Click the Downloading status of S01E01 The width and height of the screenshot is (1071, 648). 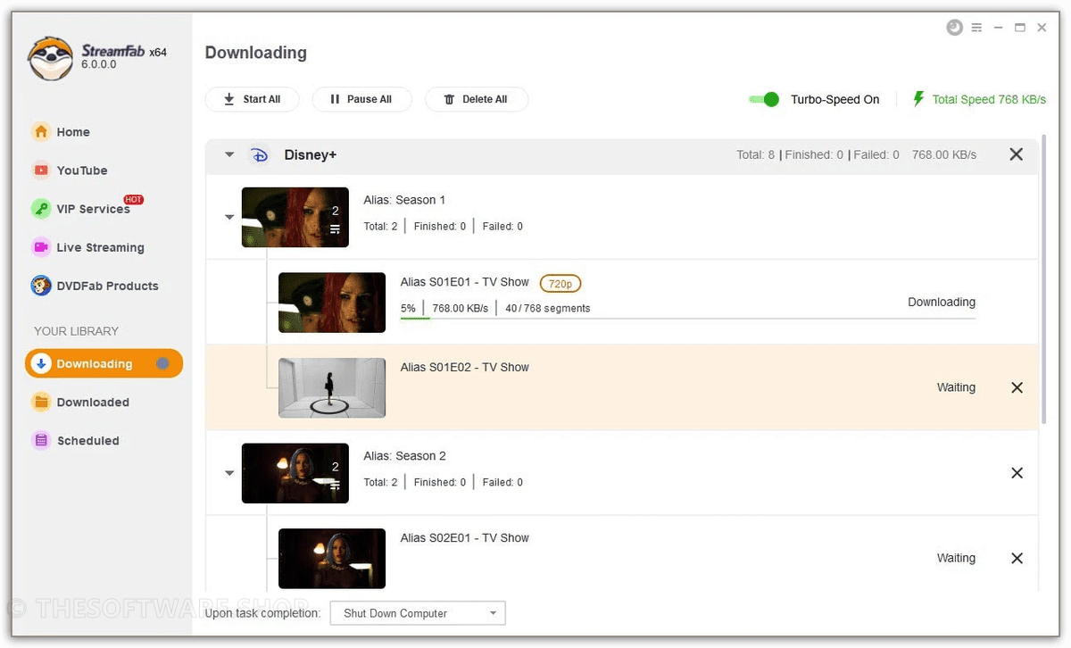click(x=942, y=302)
